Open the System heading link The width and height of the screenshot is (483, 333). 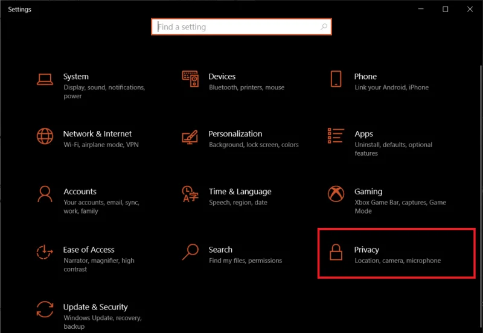[x=76, y=77]
